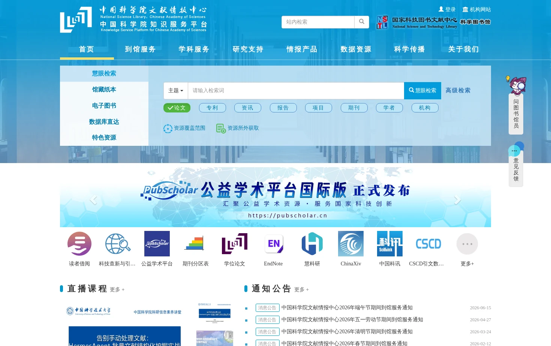Expand the 主题 search field dropdown
Screen dimensions: 551x346
pos(176,91)
